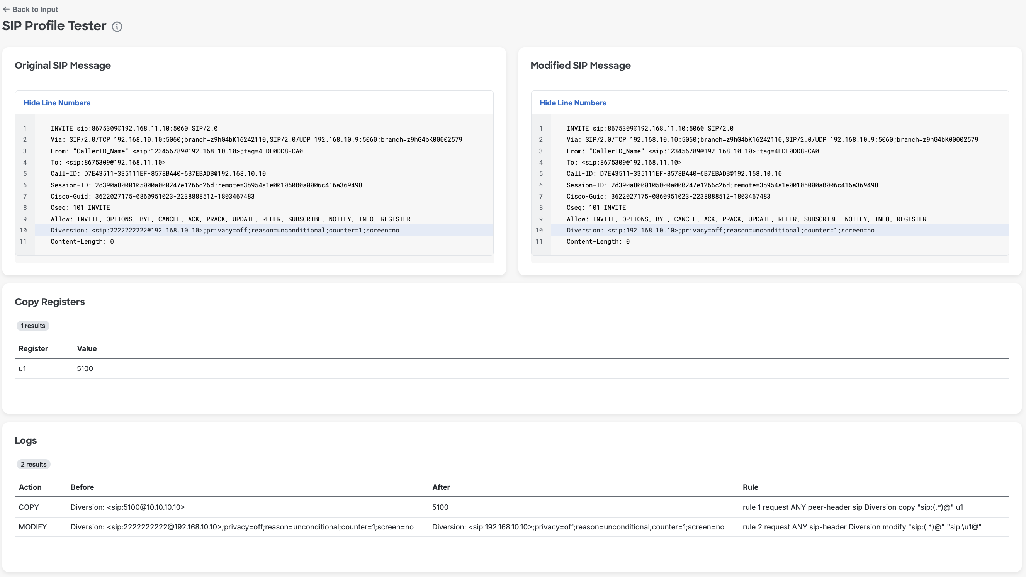Click the modified Content-Length: 0 line

(x=598, y=241)
